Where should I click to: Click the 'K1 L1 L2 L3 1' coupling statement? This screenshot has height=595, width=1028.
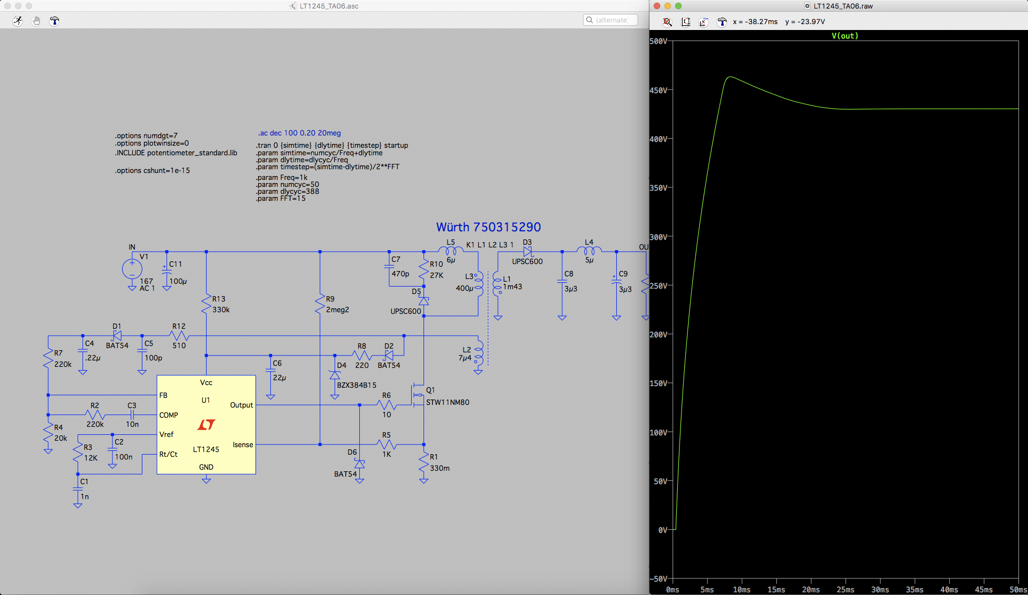pyautogui.click(x=490, y=245)
